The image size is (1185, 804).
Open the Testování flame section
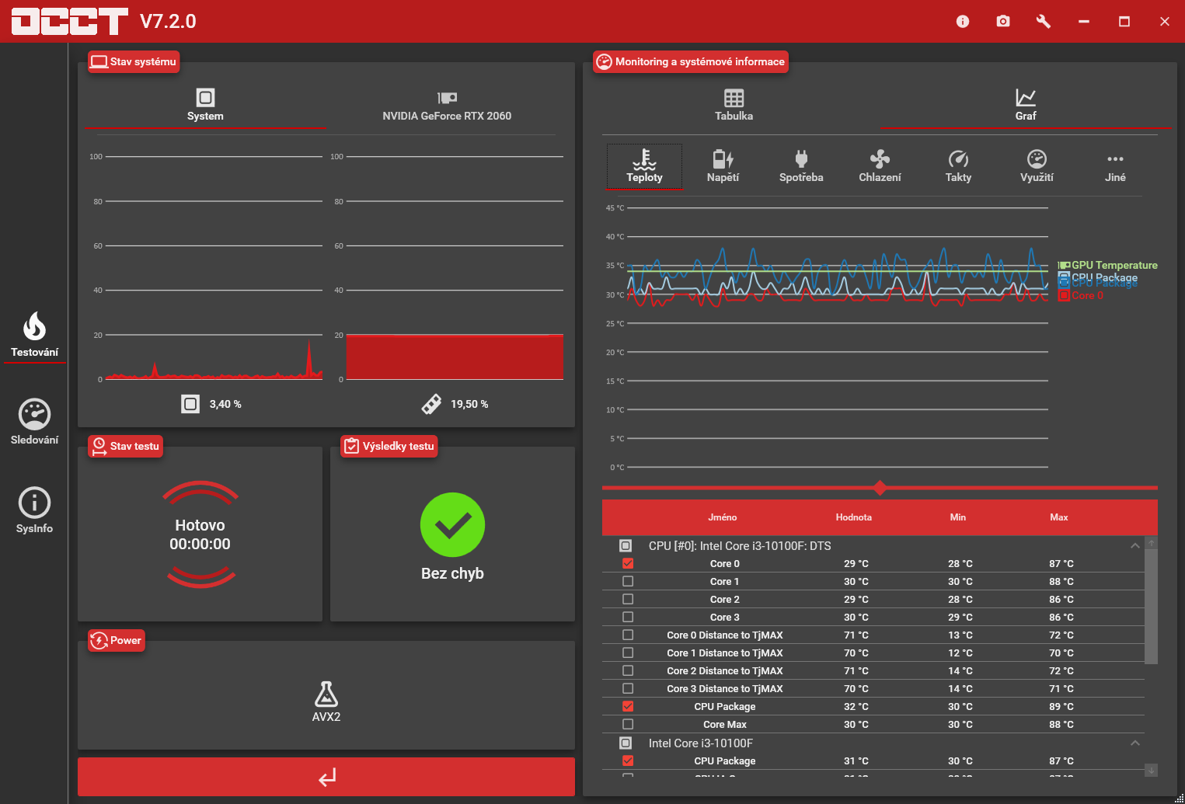(x=34, y=336)
